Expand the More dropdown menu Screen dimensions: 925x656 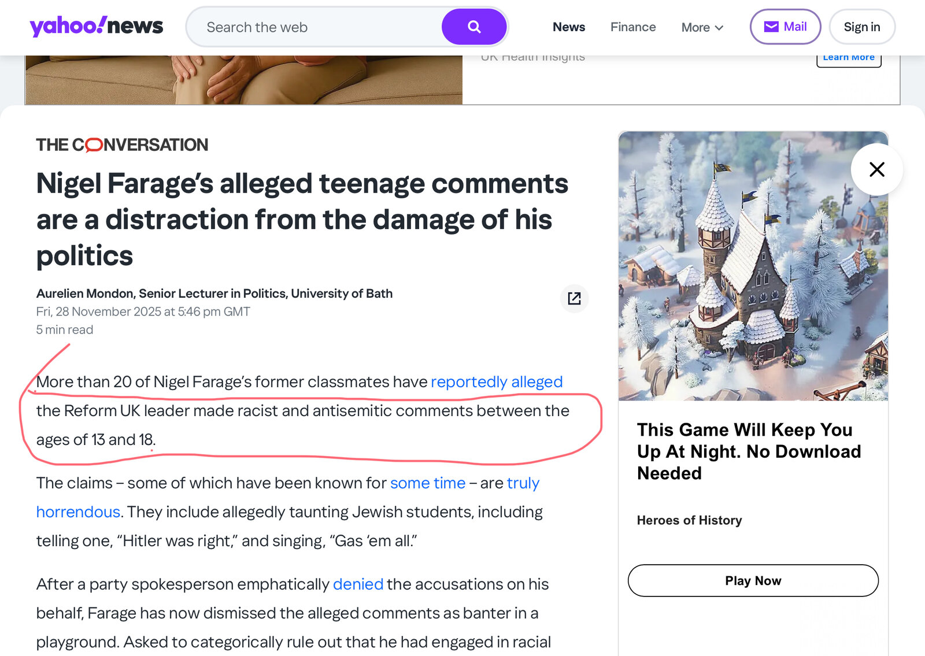(x=702, y=27)
